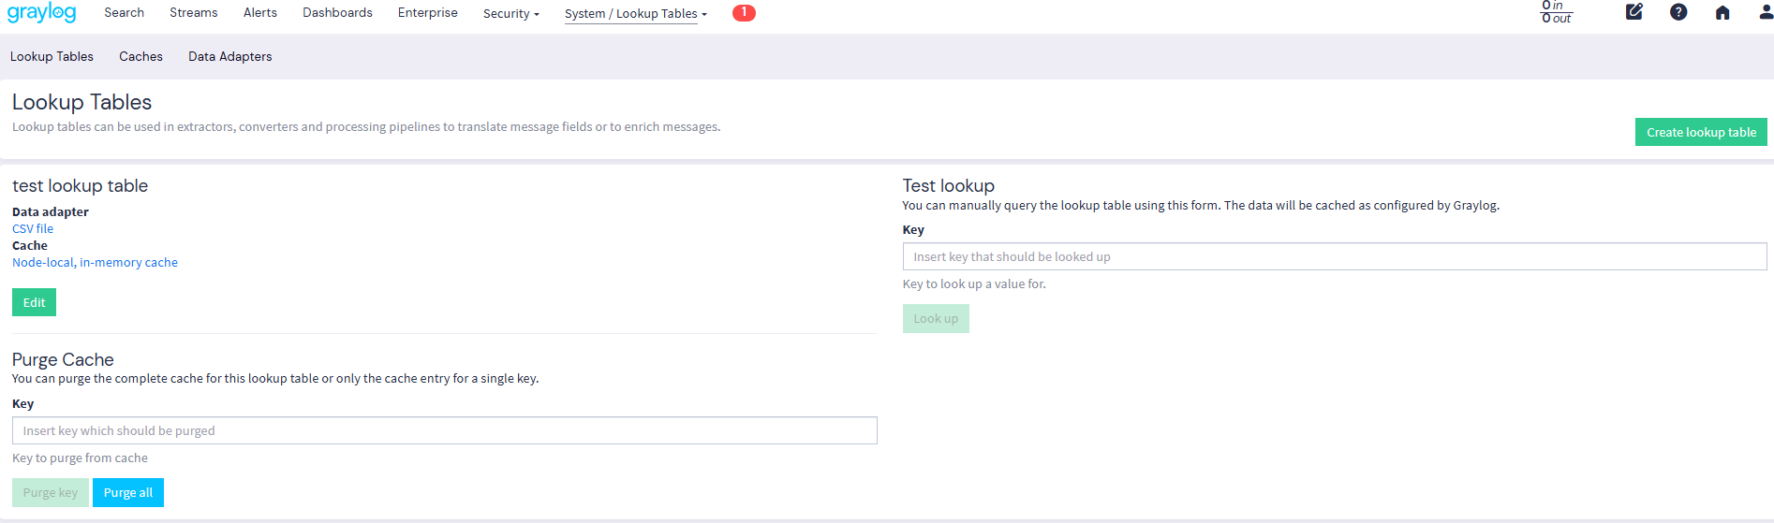The image size is (1774, 523).
Task: Switch to the Data Adapters tab
Action: 229,57
